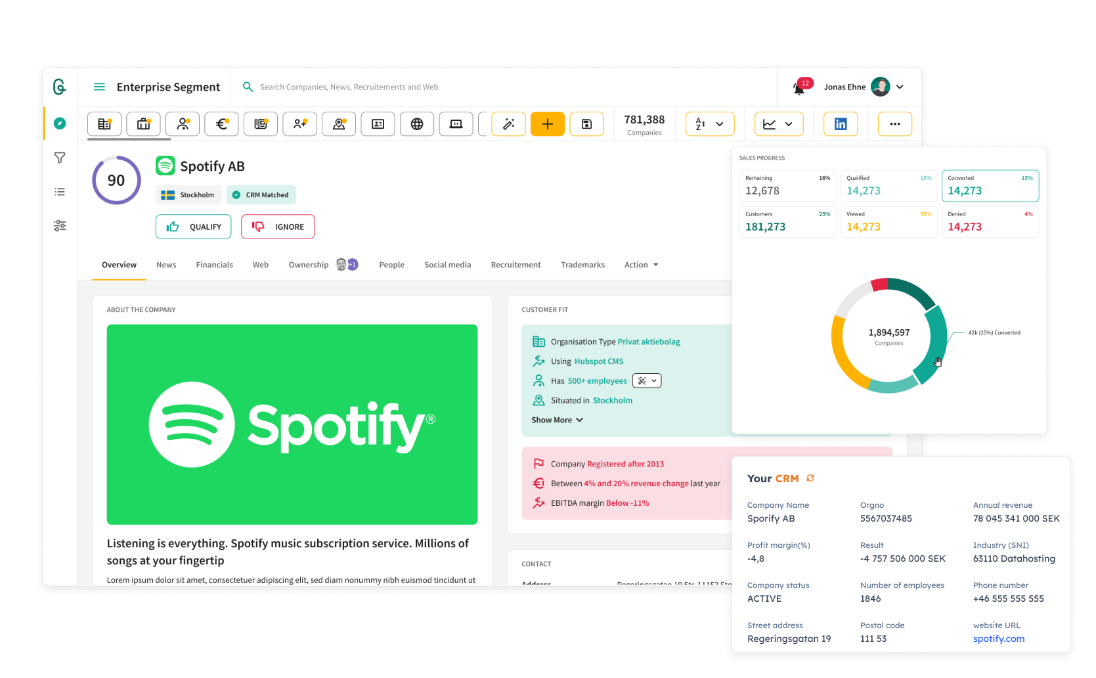Screen dimensions: 1096x678
Task: Click the Spotify banner image
Action: (292, 424)
